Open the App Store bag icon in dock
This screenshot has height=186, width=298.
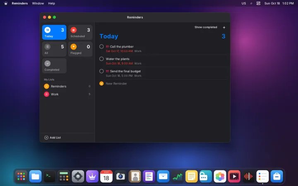pos(277,176)
